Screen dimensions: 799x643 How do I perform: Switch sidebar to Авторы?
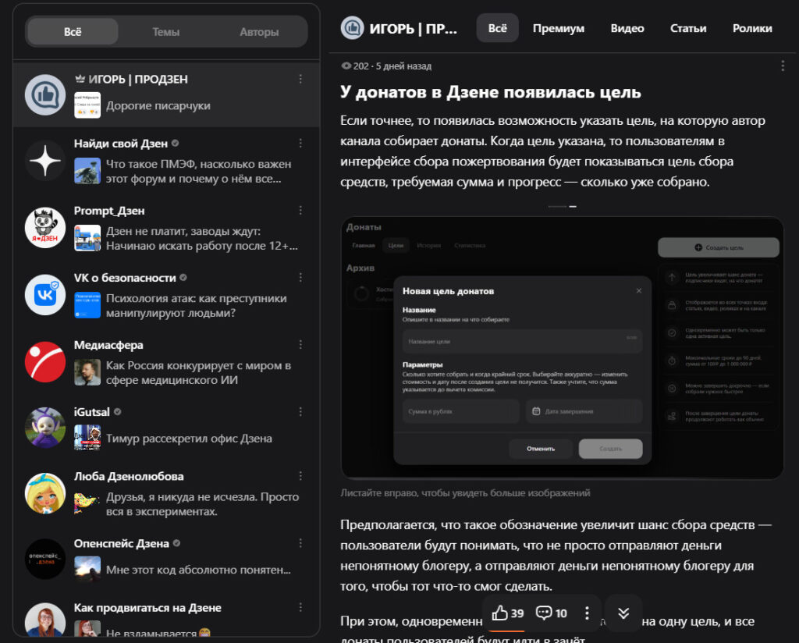point(259,31)
